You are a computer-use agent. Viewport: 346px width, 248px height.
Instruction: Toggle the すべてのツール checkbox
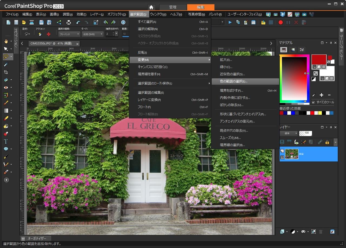(x=313, y=102)
